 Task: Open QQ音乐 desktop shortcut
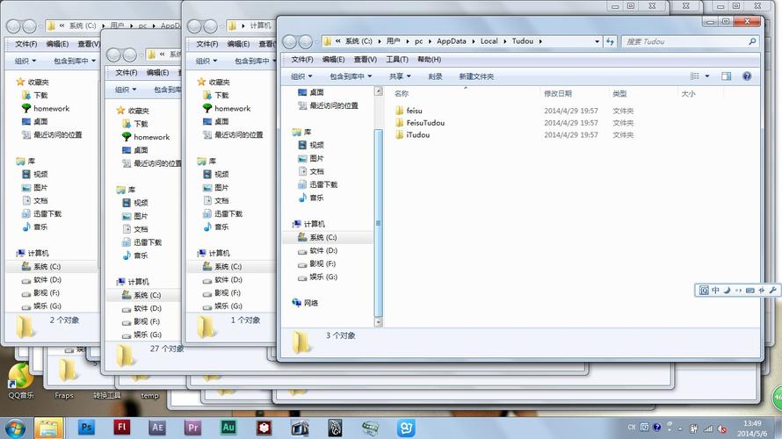(21, 381)
